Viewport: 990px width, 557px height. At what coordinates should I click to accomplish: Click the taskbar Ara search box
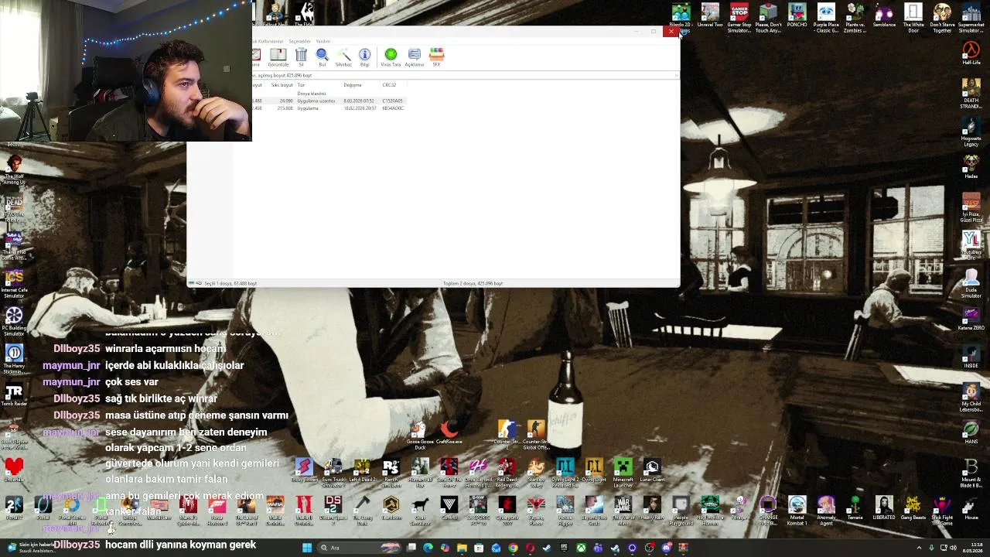(358, 548)
